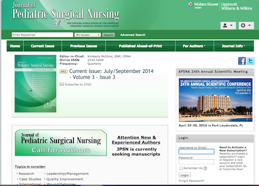This screenshot has width=259, height=186.
Task: Expand the For Authors menu
Action: point(194,46)
